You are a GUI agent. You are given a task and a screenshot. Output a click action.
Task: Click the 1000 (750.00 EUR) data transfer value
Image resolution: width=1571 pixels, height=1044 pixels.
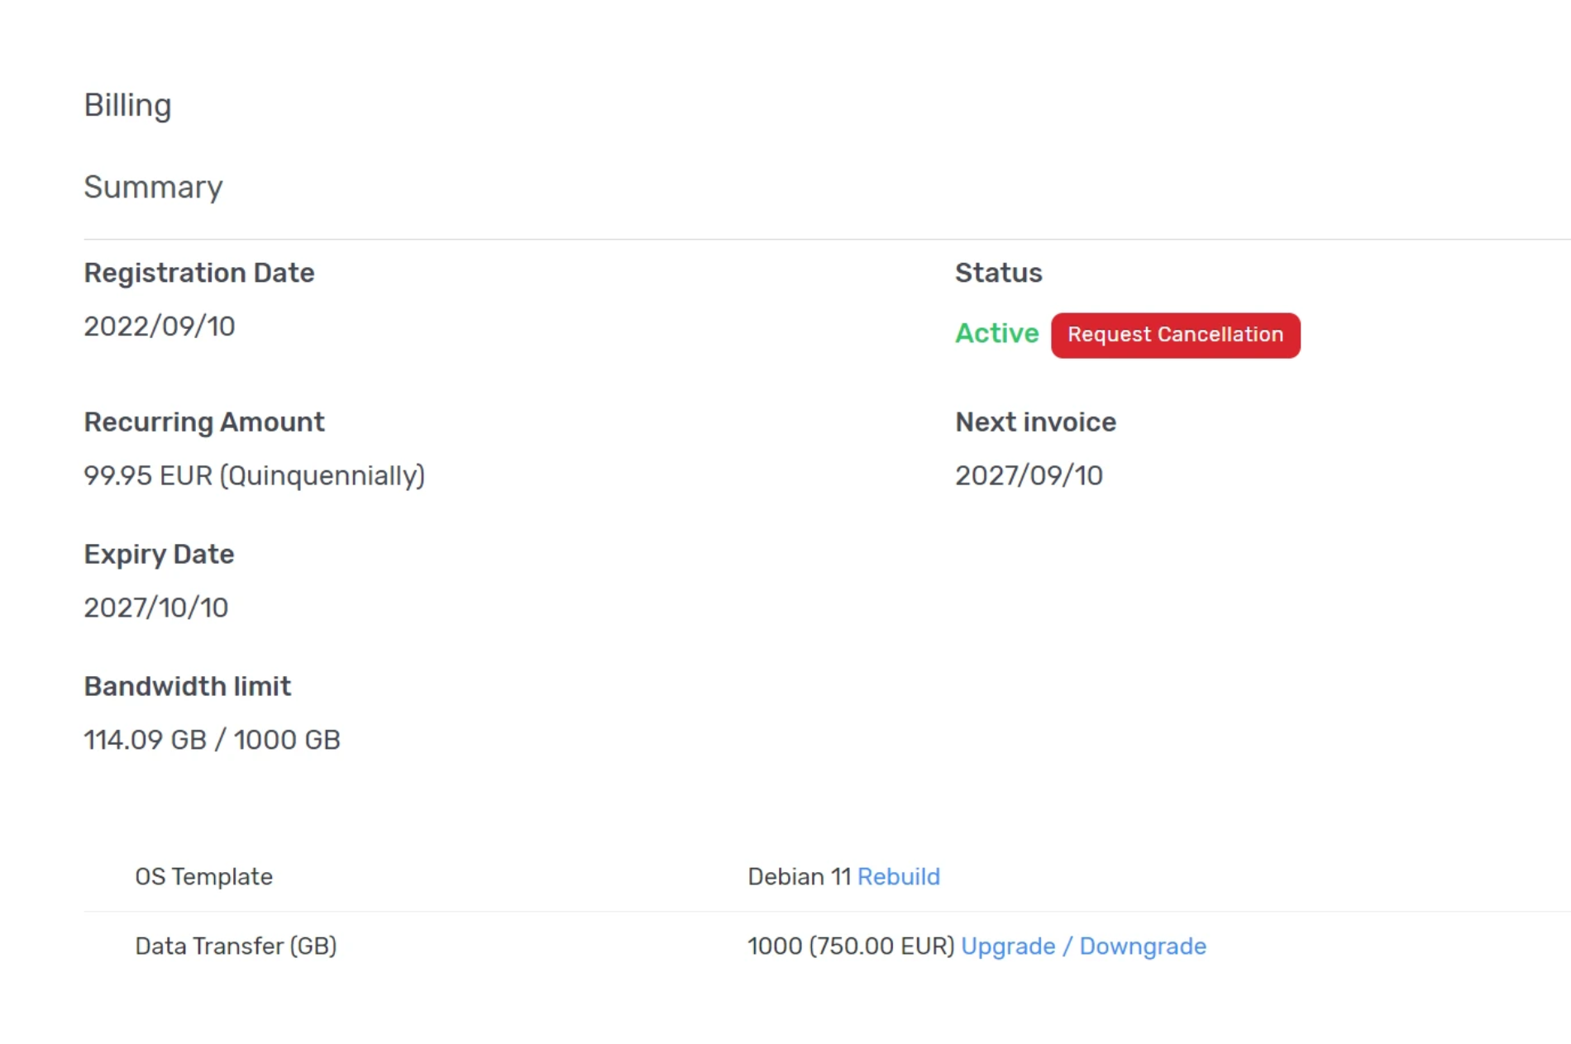point(850,946)
